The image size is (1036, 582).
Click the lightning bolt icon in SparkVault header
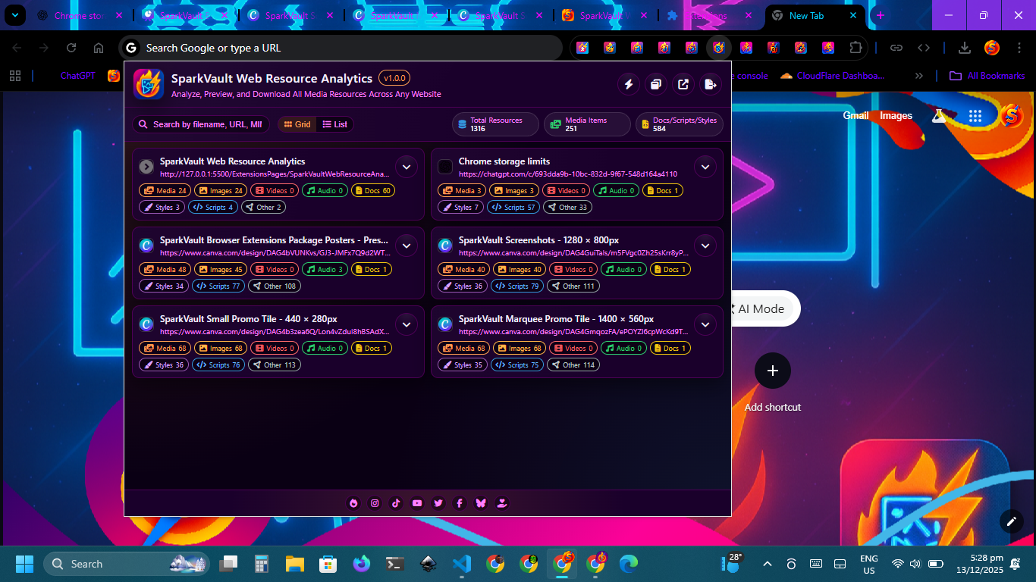click(628, 84)
